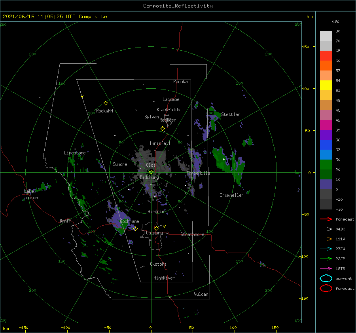Click the yellow diamond marker near RedDeer

[x=163, y=129]
